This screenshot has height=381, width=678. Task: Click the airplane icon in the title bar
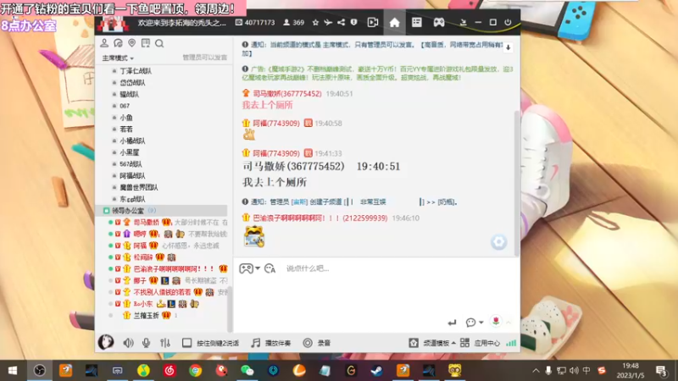[x=328, y=23]
